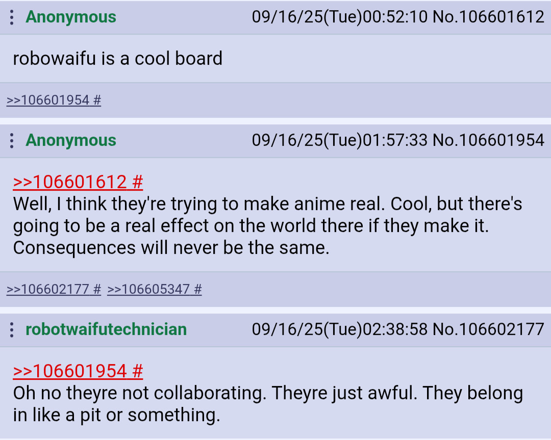Image resolution: width=551 pixels, height=440 pixels.
Task: Open the menu icon for post No.106601612
Action: coord(12,17)
